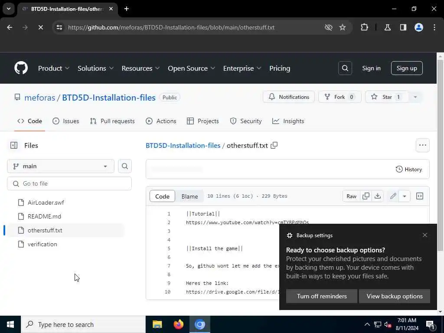444x333 pixels.
Task: Search this repository's file tree icon
Action: (x=124, y=166)
